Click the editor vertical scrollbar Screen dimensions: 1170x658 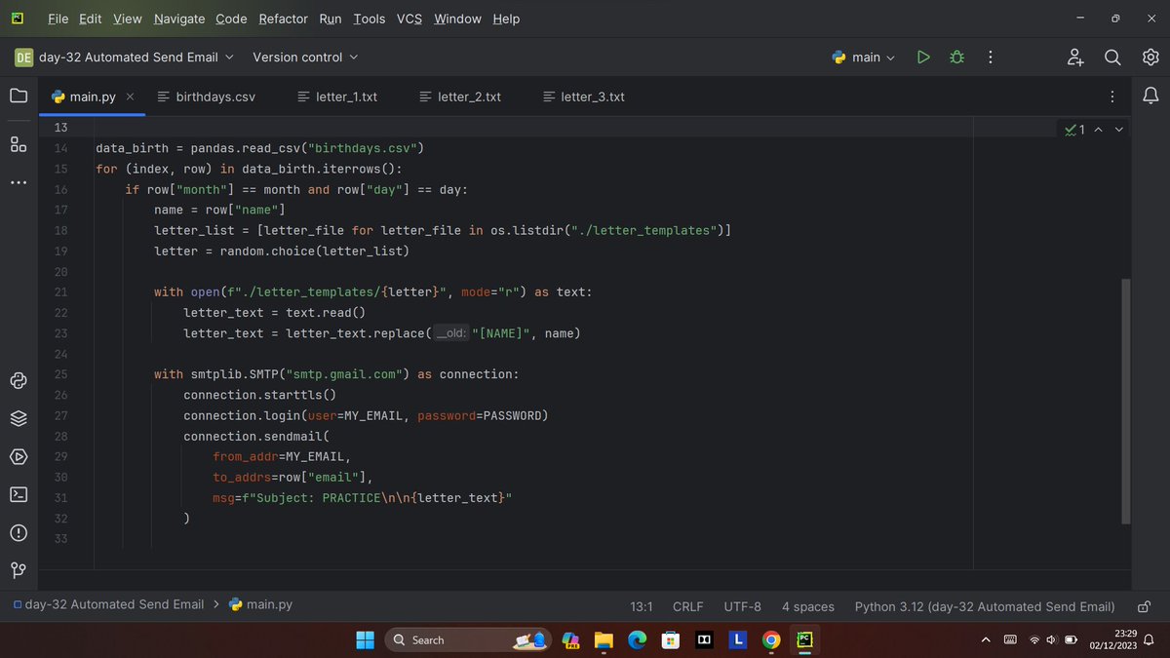click(1126, 401)
